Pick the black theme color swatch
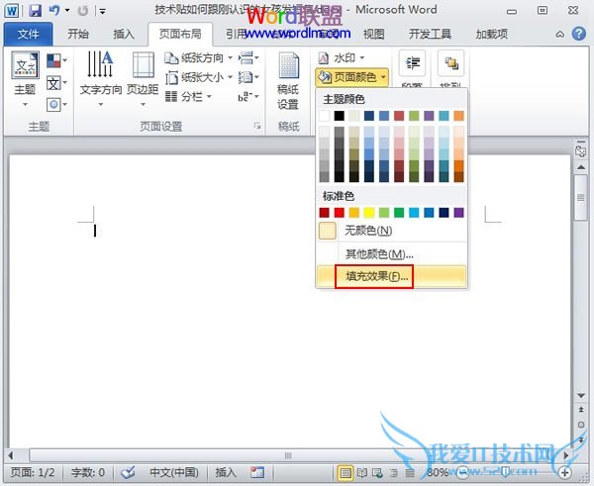594x486 pixels. [x=339, y=116]
